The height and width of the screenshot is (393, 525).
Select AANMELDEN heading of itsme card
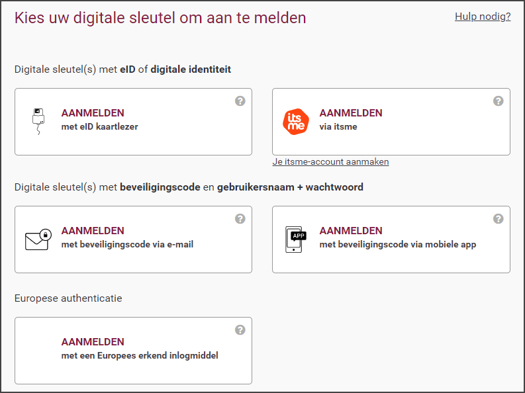351,113
